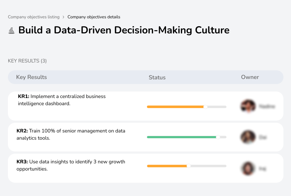Click the KEY RESULTS (3) heading
The height and width of the screenshot is (196, 291).
[x=27, y=61]
